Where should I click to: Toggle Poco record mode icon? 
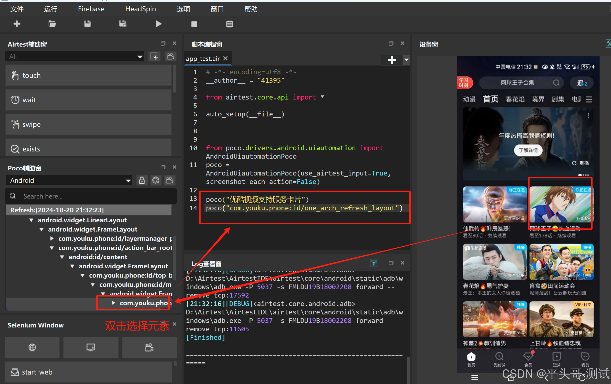(x=169, y=180)
